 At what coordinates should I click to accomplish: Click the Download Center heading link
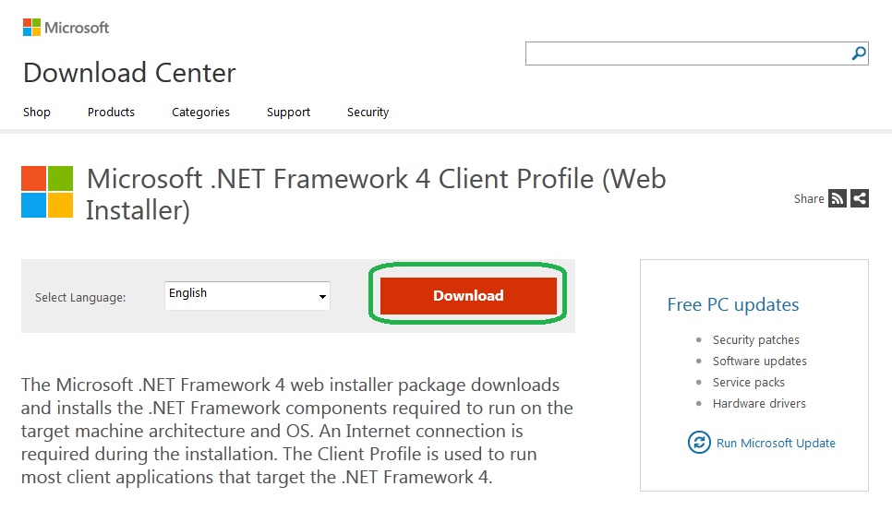click(129, 73)
